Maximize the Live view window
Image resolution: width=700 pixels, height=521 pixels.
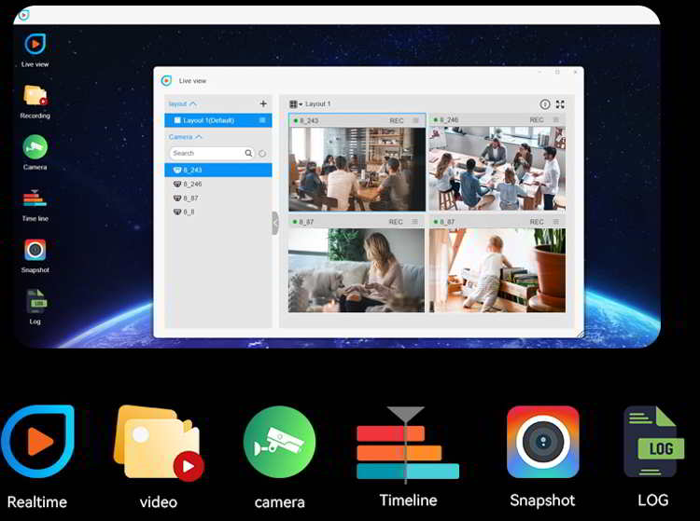click(x=557, y=72)
